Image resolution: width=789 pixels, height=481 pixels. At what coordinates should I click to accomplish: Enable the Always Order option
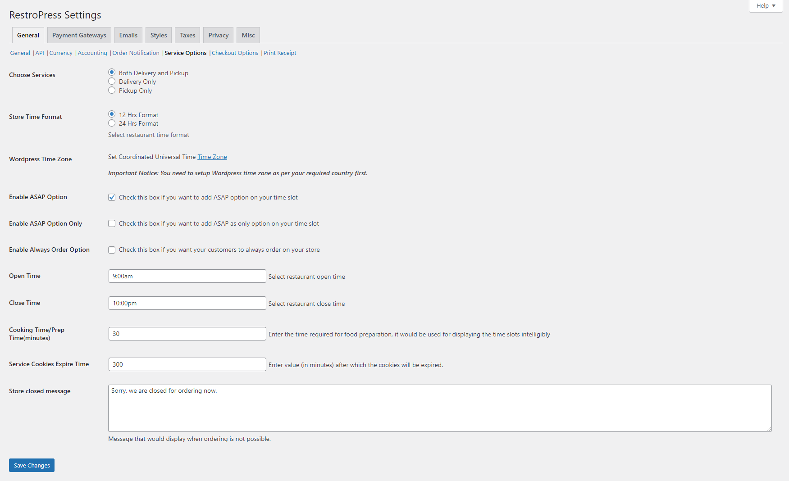pos(112,250)
